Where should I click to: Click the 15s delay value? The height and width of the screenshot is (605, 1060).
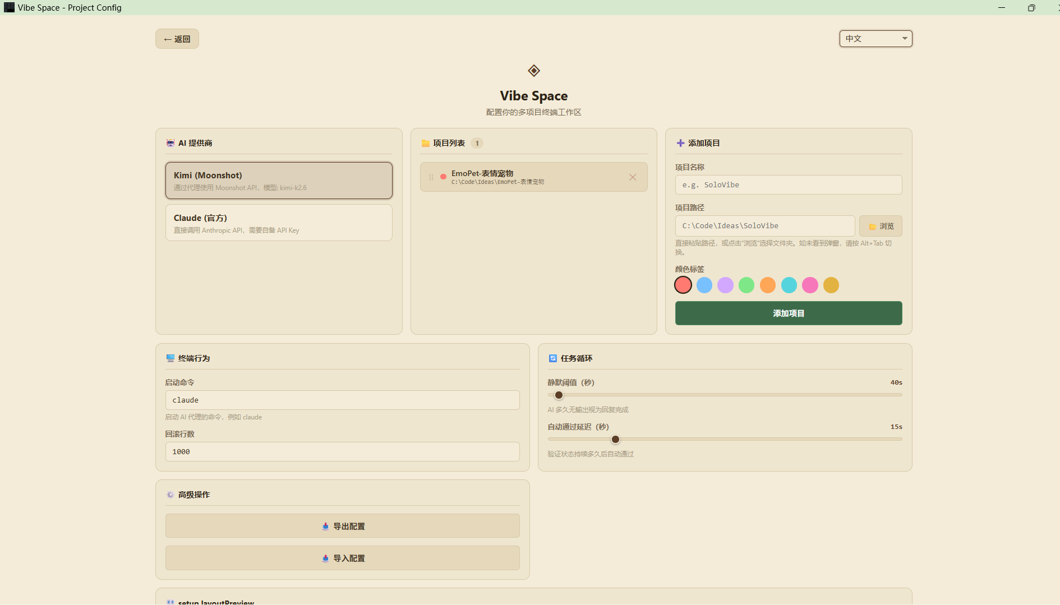(x=896, y=427)
